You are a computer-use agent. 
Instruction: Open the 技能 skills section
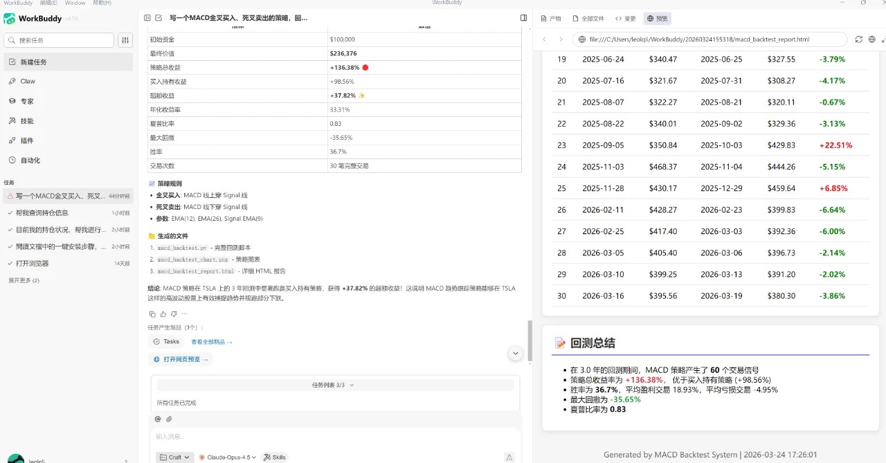[68, 120]
